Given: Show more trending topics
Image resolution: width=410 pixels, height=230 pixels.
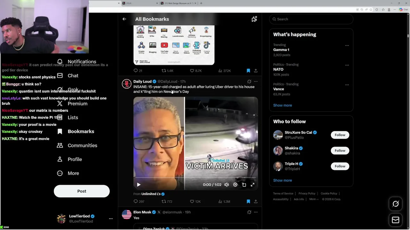Looking at the screenshot, I should tap(283, 105).
